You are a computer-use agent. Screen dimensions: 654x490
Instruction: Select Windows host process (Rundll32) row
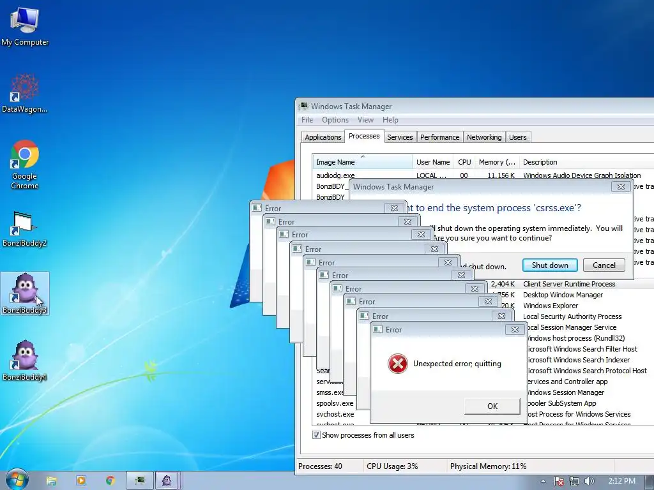(577, 338)
